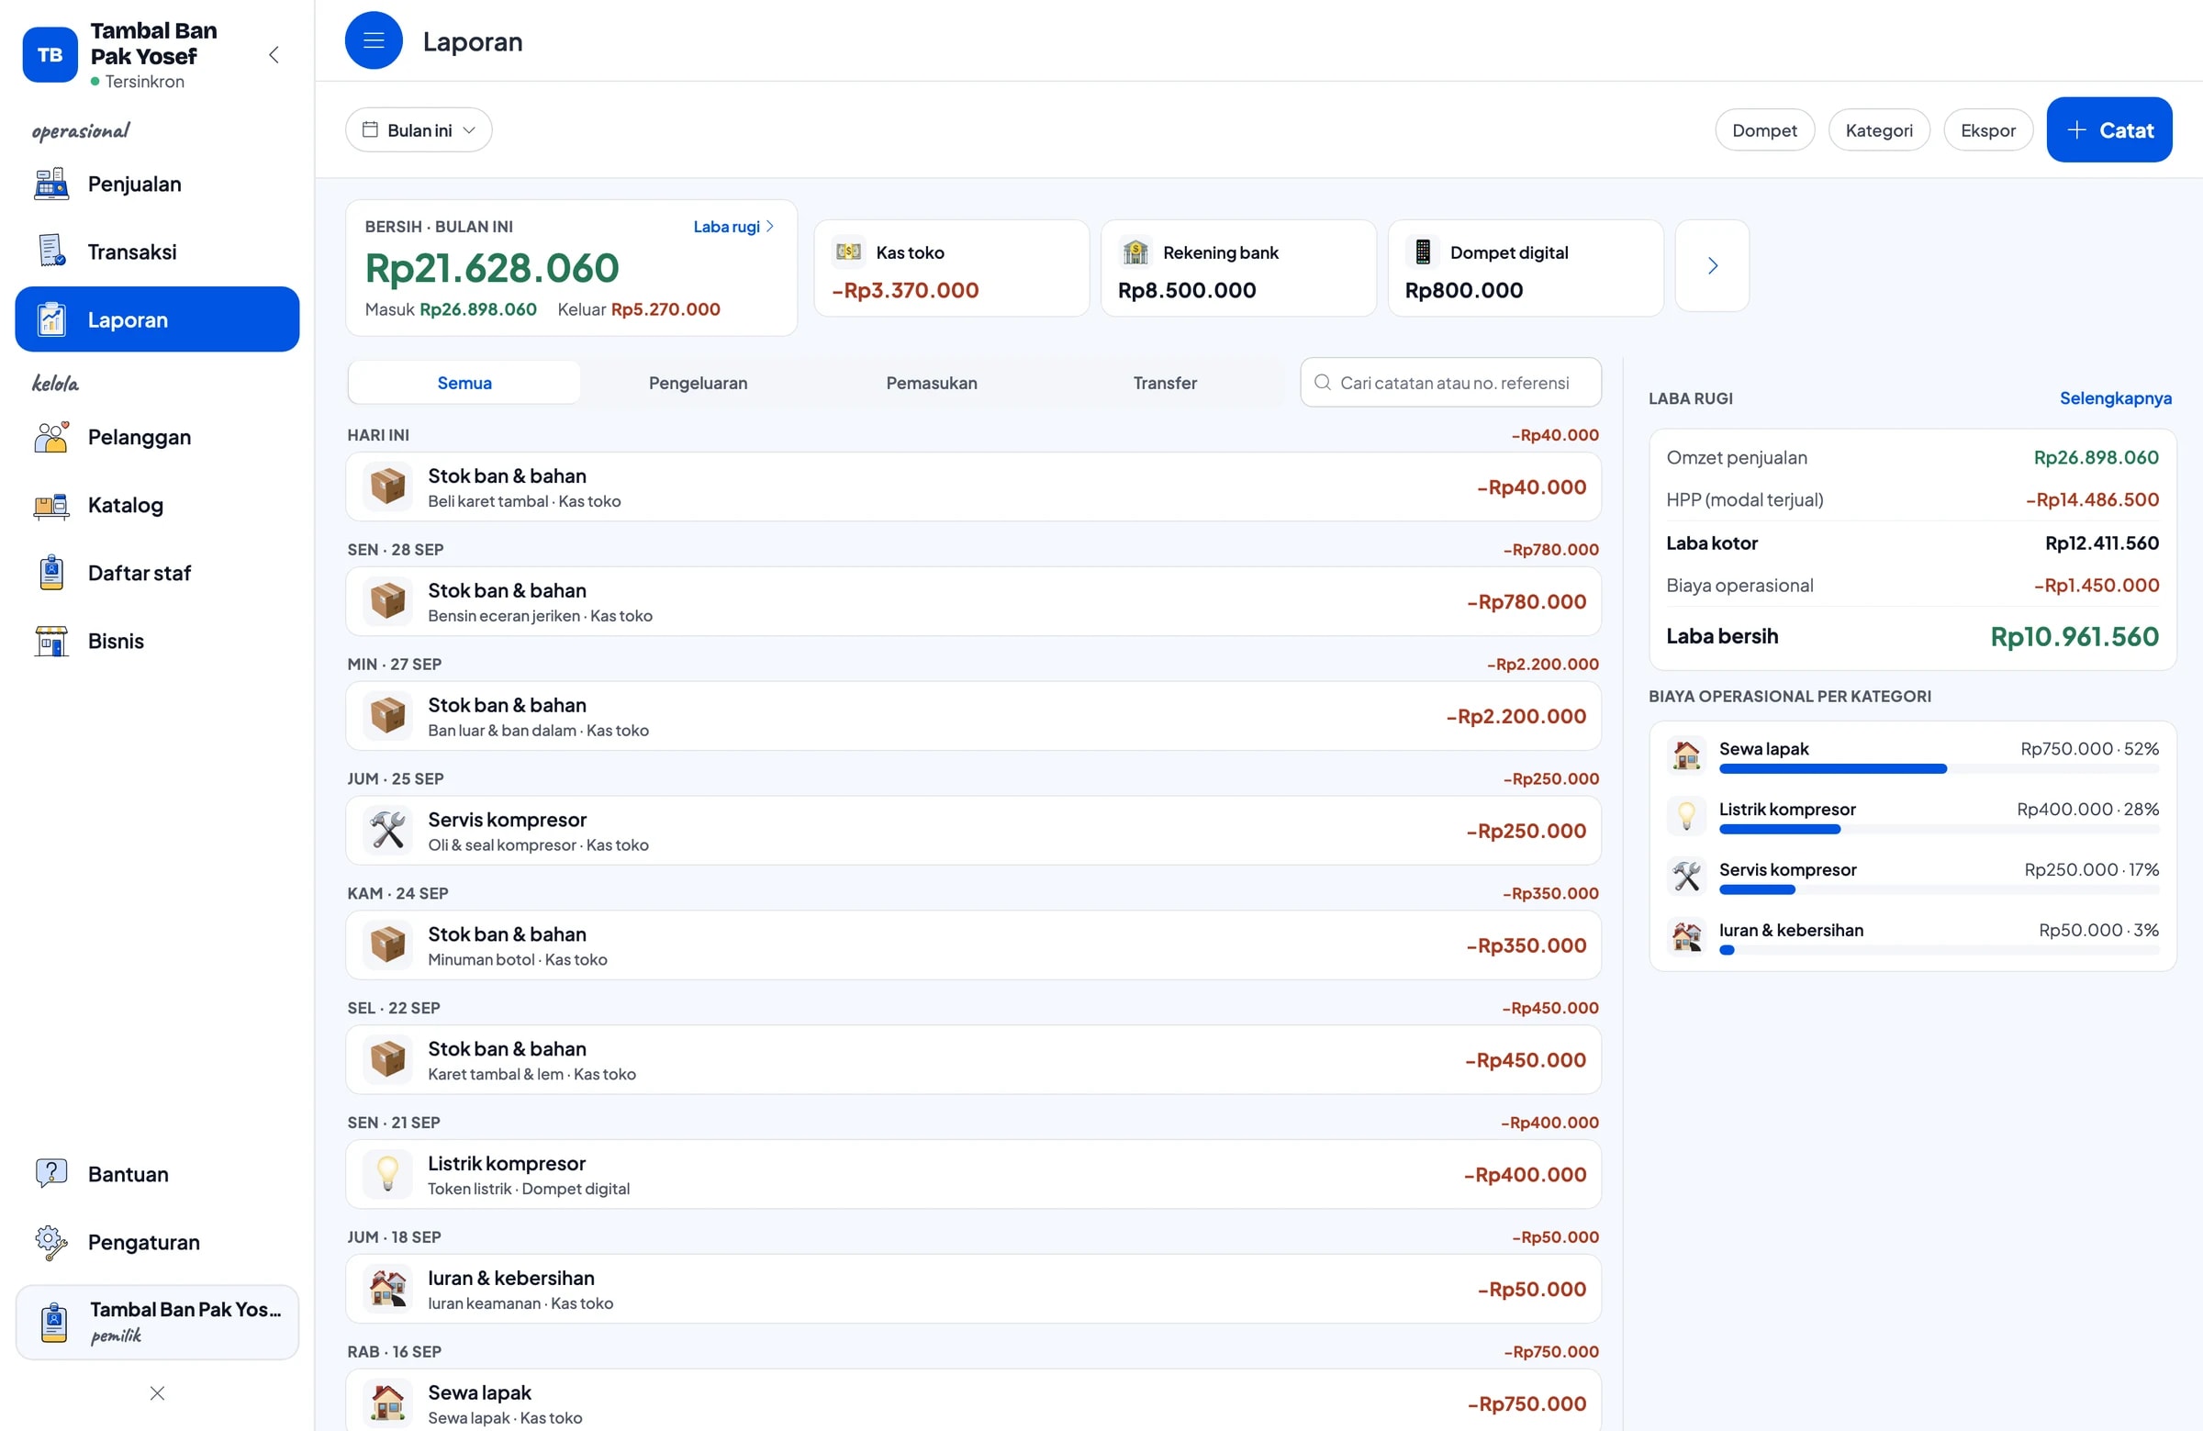Switch to the Pengeluaran tab
Image resolution: width=2203 pixels, height=1431 pixels.
pyautogui.click(x=697, y=383)
